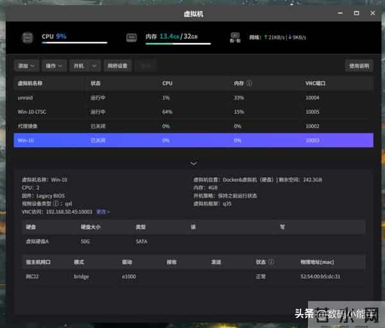
Task: Select the unraid virtual machine row
Action: [194, 98]
